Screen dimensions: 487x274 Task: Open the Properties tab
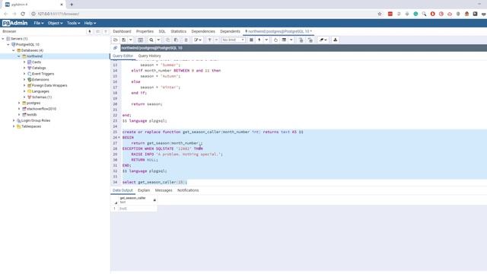145,31
